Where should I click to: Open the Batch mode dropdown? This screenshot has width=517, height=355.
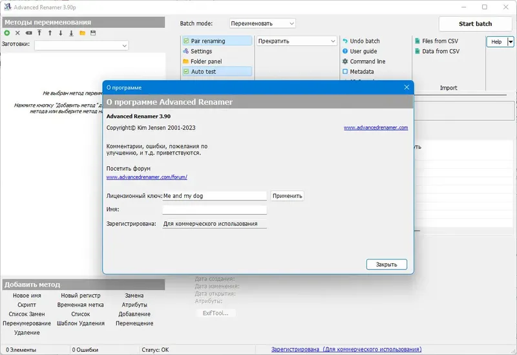click(x=262, y=23)
